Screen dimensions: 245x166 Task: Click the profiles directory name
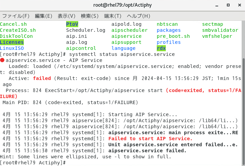click(168, 42)
